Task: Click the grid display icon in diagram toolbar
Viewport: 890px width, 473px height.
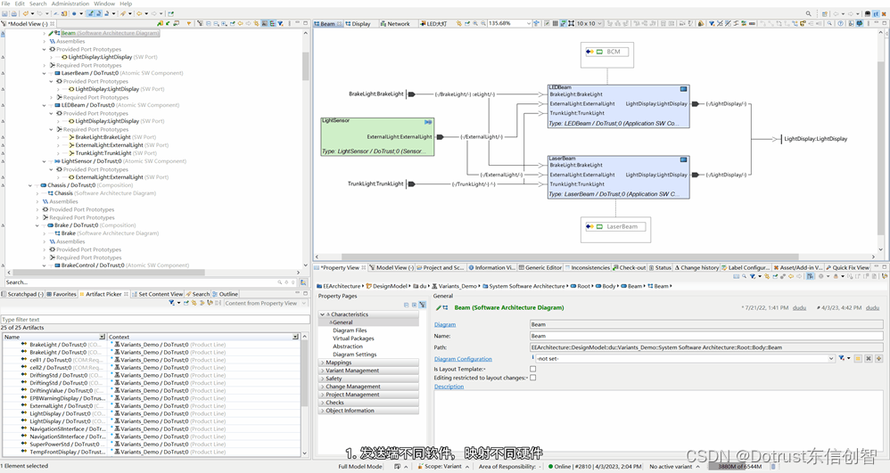Action: click(x=555, y=24)
